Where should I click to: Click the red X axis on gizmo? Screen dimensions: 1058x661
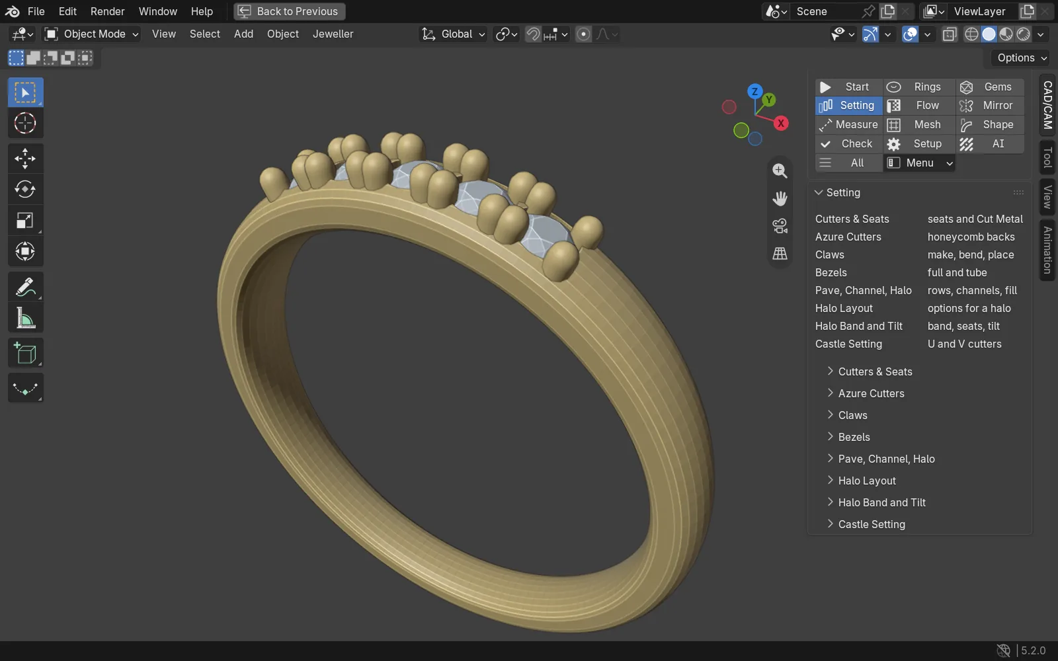click(781, 123)
